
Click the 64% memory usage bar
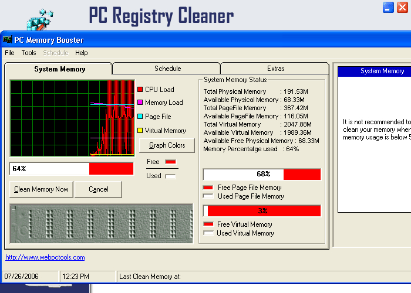pyautogui.click(x=72, y=169)
